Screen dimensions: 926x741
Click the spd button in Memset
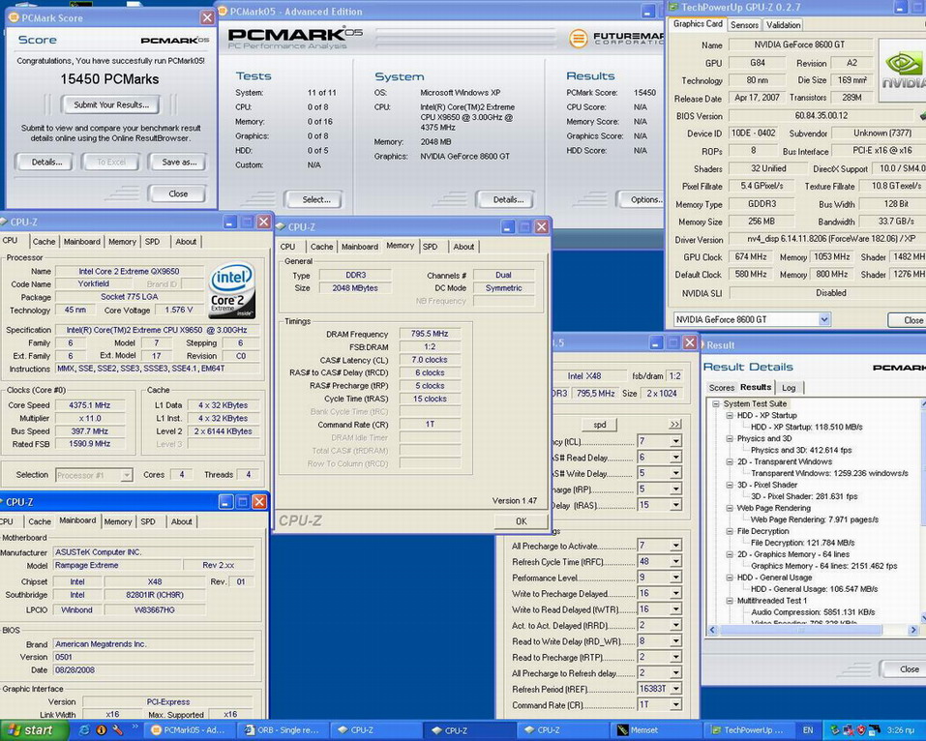(x=599, y=425)
